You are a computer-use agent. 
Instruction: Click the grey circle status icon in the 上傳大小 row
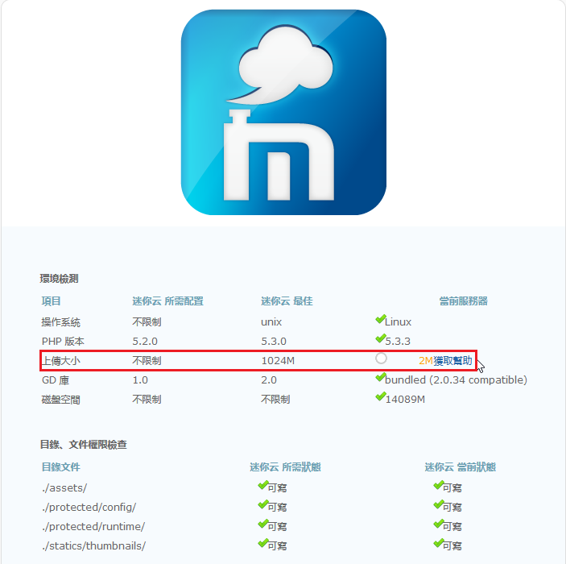pos(381,358)
